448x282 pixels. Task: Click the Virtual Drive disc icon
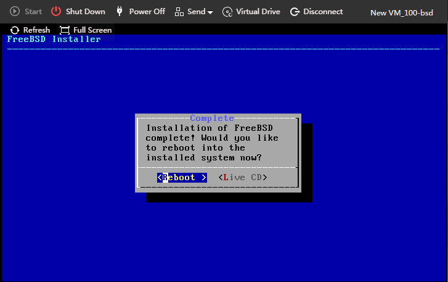[x=227, y=12]
